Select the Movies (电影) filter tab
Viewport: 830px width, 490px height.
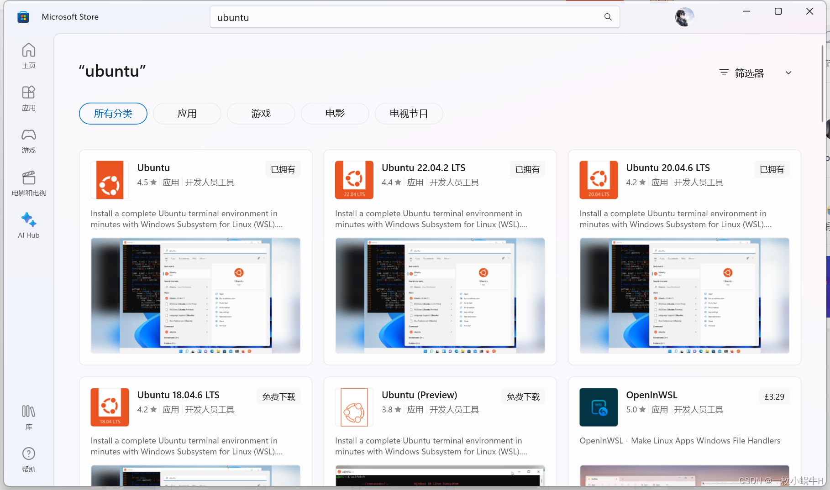[x=335, y=114]
